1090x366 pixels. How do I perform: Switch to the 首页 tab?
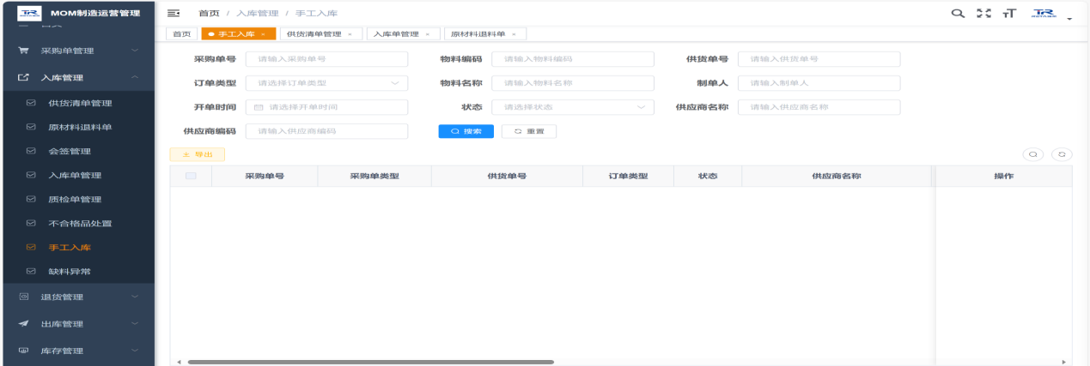180,34
